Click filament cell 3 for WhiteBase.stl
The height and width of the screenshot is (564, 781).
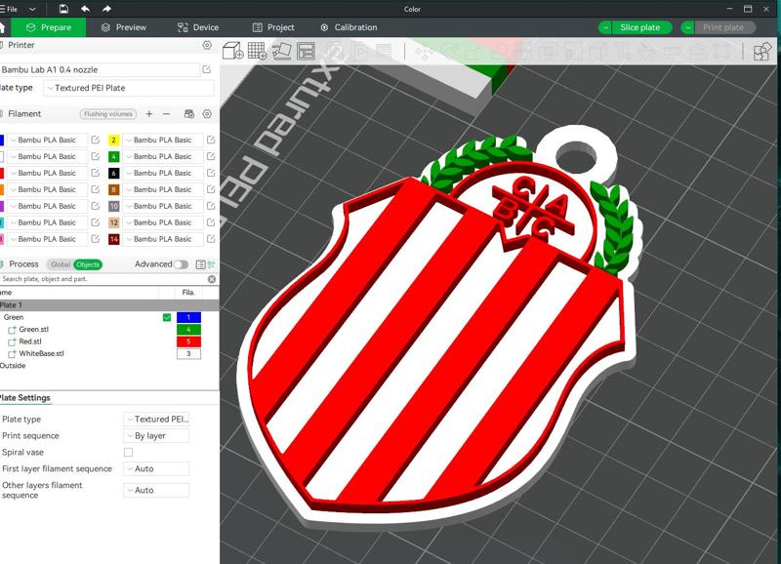click(x=188, y=353)
